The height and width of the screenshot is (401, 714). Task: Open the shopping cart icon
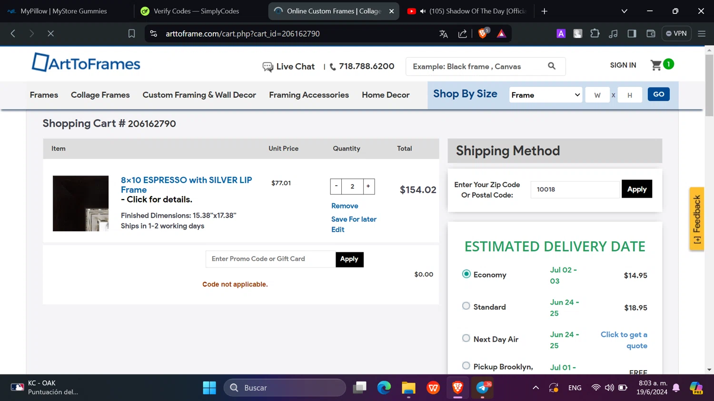click(657, 65)
